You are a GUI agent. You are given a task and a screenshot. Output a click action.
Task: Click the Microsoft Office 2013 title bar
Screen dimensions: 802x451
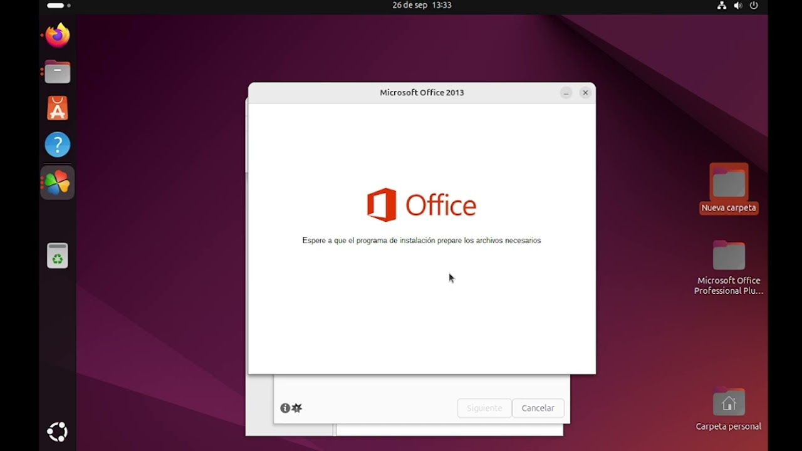tap(422, 93)
